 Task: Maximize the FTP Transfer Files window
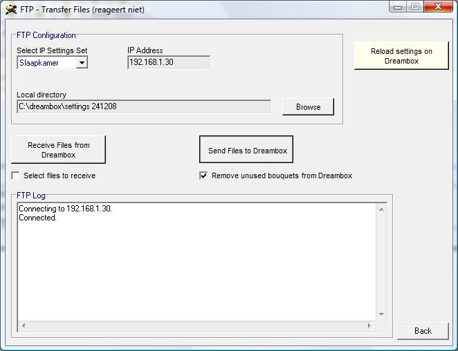click(415, 6)
